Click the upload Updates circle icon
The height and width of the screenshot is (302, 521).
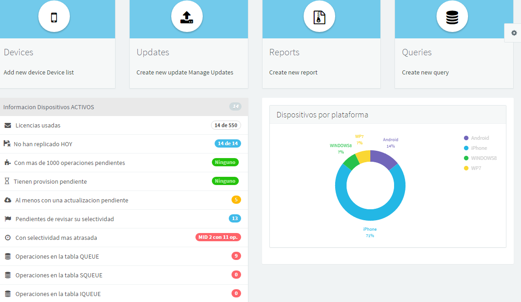click(x=187, y=17)
